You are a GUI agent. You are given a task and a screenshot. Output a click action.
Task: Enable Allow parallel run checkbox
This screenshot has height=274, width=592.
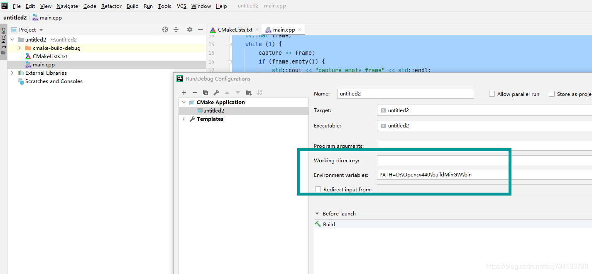coord(492,94)
